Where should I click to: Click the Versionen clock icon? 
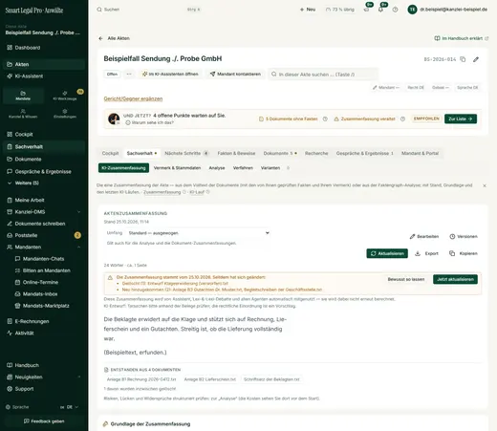coord(452,236)
